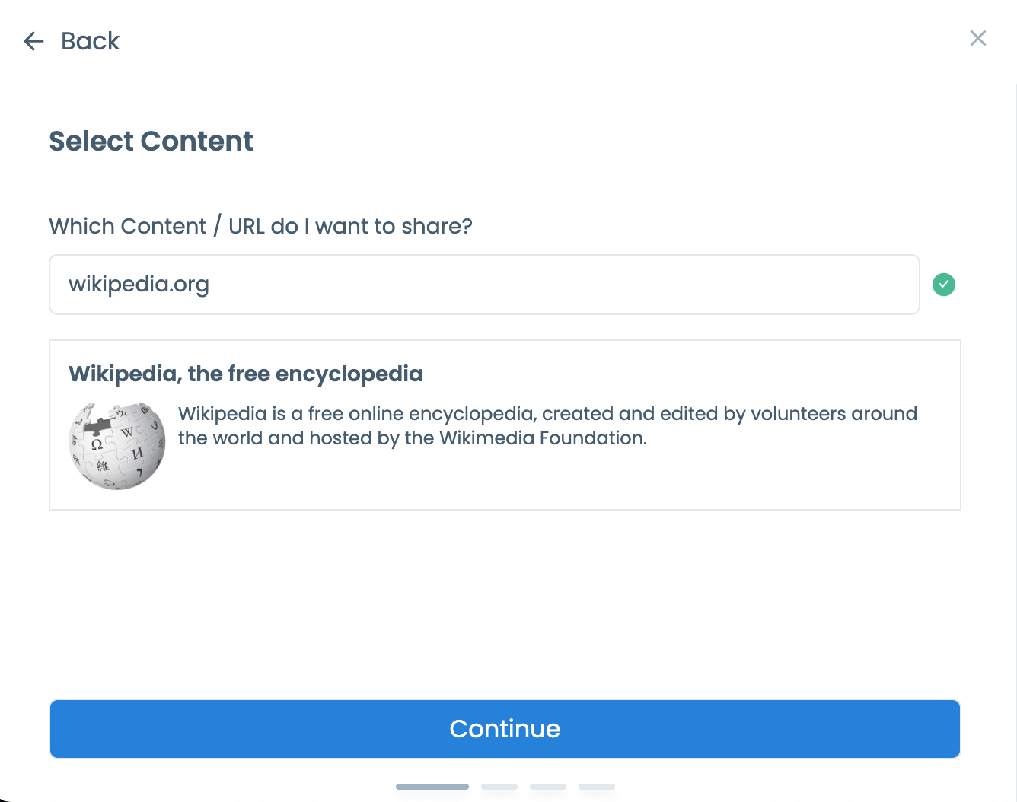
Task: Click the Wikipedia puzzle globe logo
Action: pos(117,446)
